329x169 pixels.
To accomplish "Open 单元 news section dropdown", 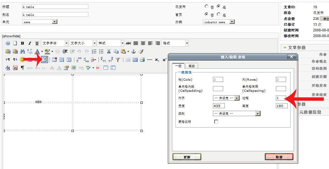I will [x=40, y=22].
